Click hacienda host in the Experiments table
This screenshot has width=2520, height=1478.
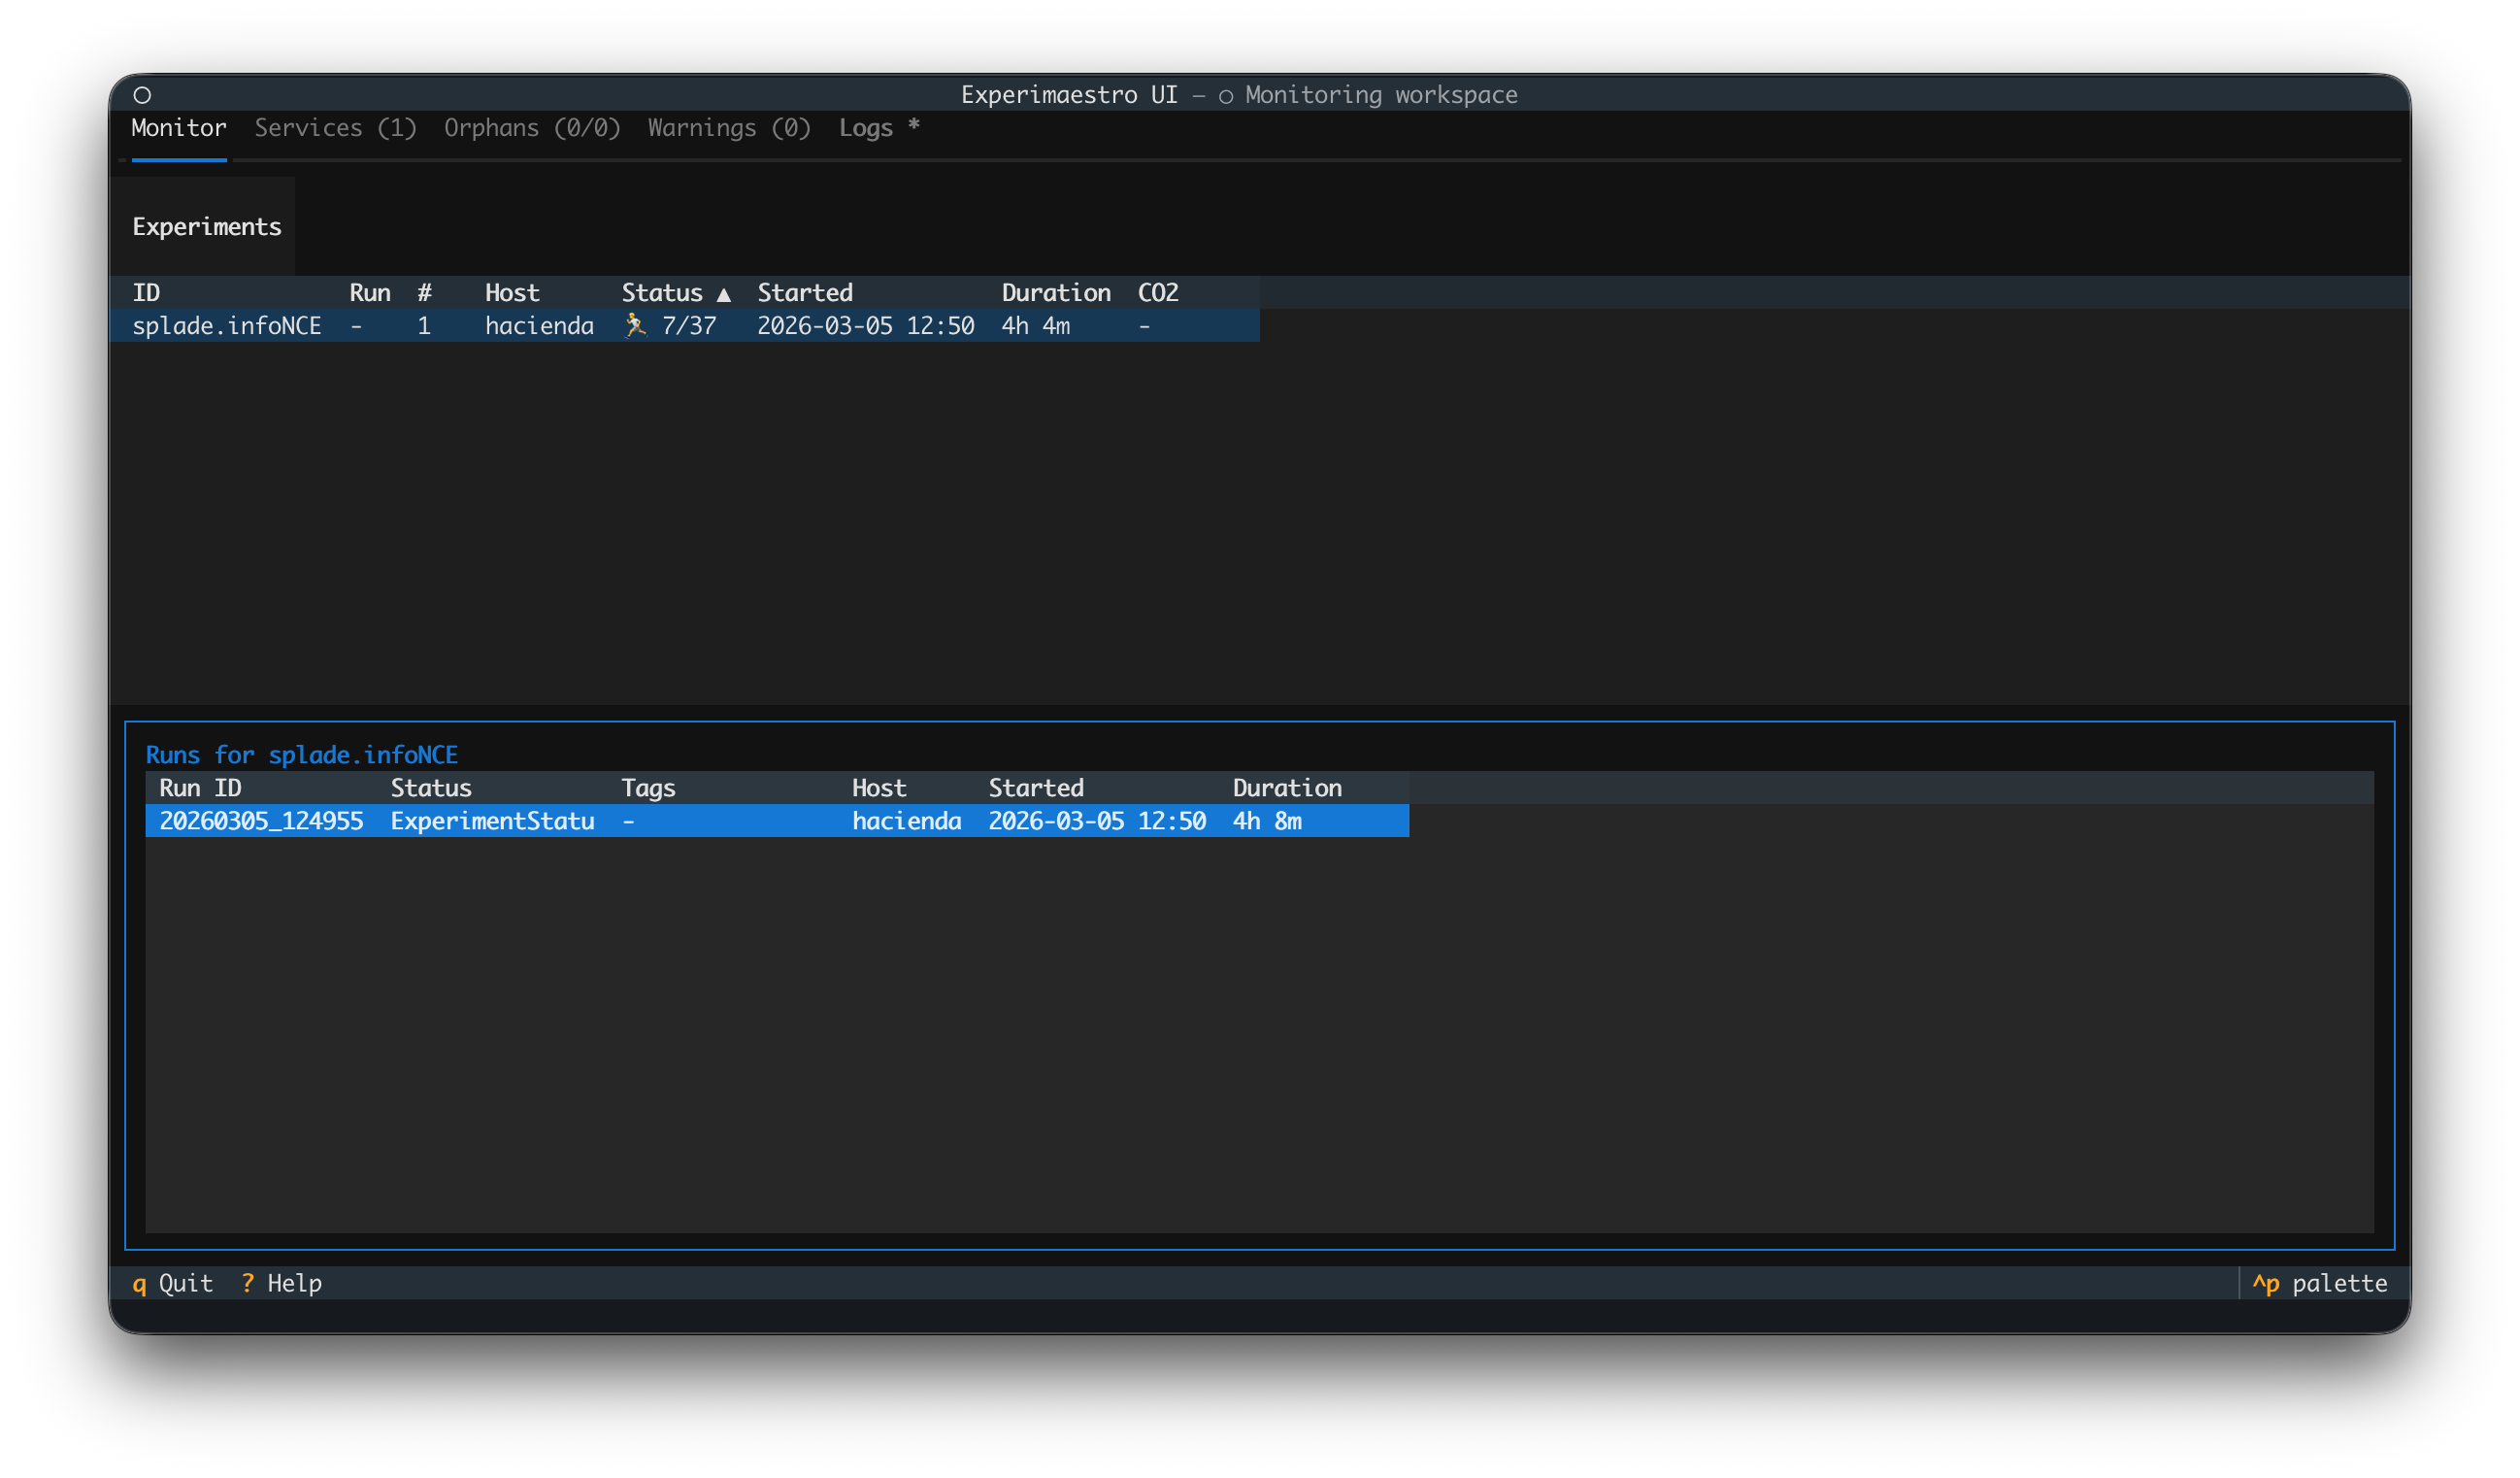coord(539,326)
